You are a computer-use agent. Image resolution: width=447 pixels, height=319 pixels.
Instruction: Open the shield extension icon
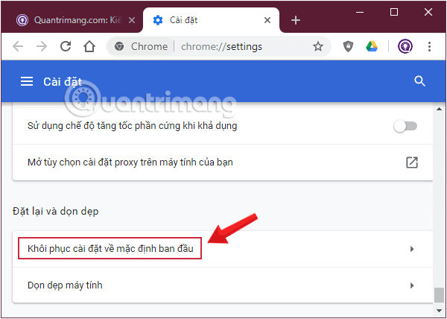348,46
